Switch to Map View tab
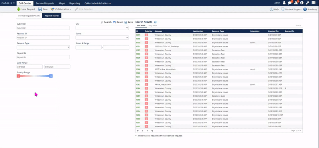Screen dimensions: 319x148 pos(153,25)
